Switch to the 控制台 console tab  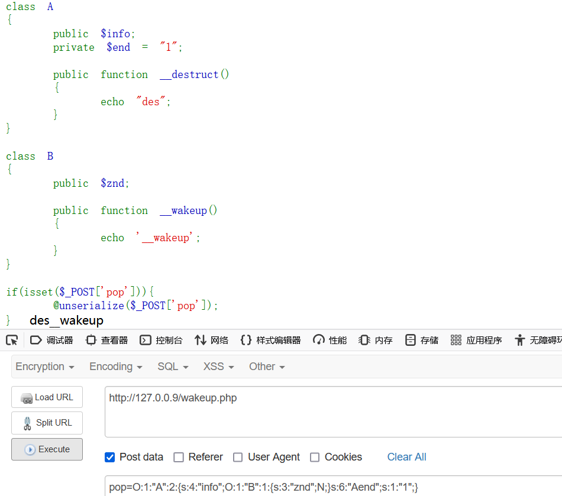pos(161,340)
